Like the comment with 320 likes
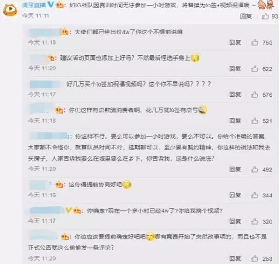Viewport: 279px width, 264px height. point(254,222)
